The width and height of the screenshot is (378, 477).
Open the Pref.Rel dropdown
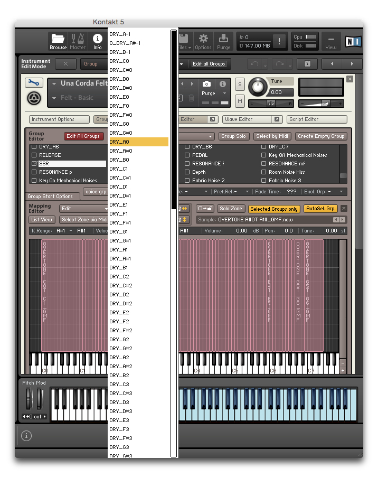coord(247,191)
